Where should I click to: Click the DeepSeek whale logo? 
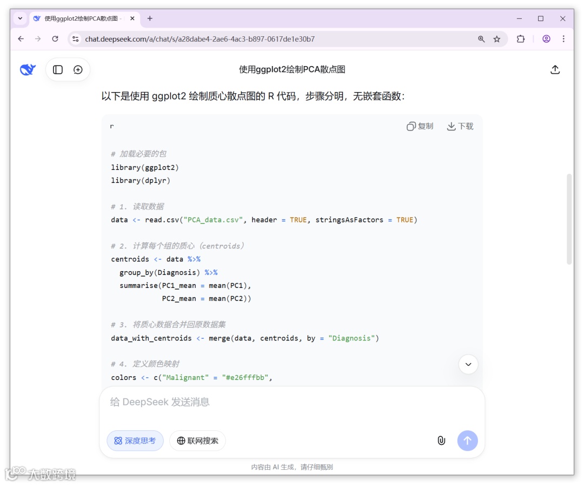click(28, 69)
